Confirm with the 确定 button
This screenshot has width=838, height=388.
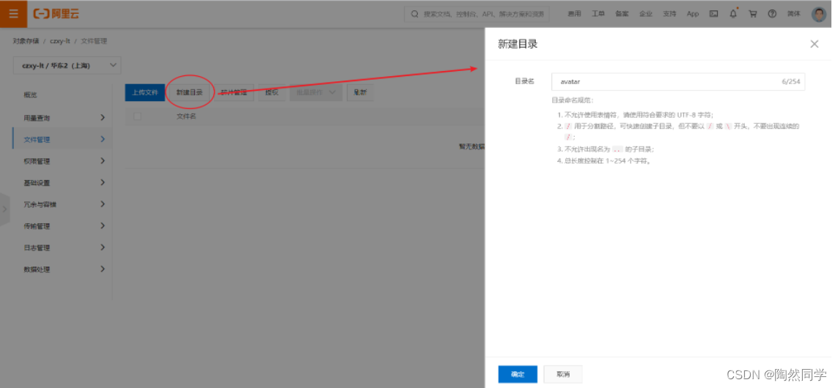518,374
